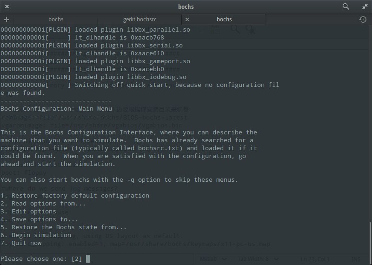Click the 'Begin simulation' line
The width and height of the screenshot is (372, 265).
pyautogui.click(x=36, y=235)
